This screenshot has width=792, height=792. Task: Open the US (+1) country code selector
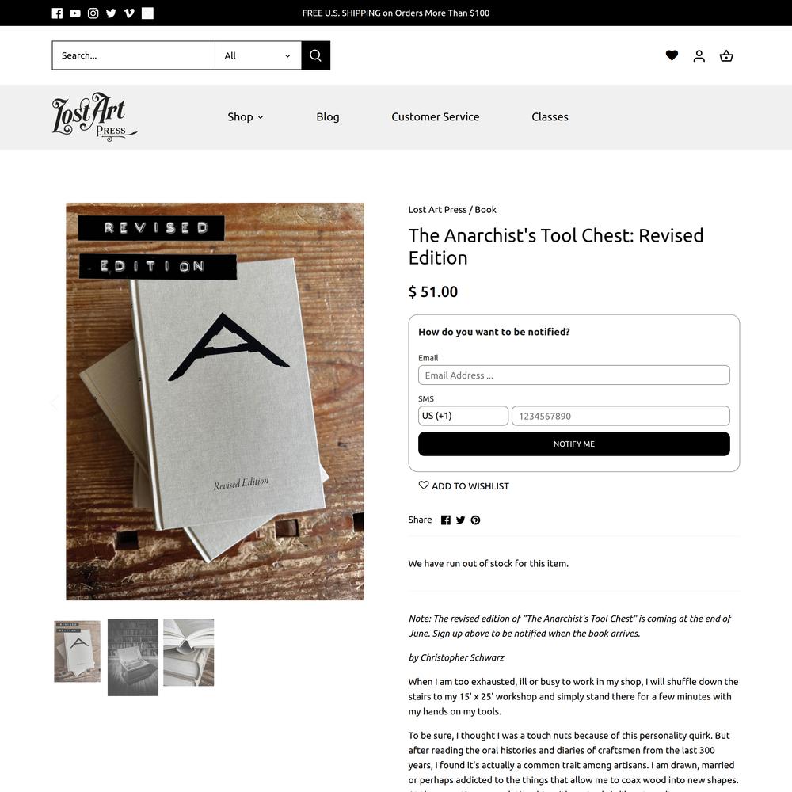[463, 416]
